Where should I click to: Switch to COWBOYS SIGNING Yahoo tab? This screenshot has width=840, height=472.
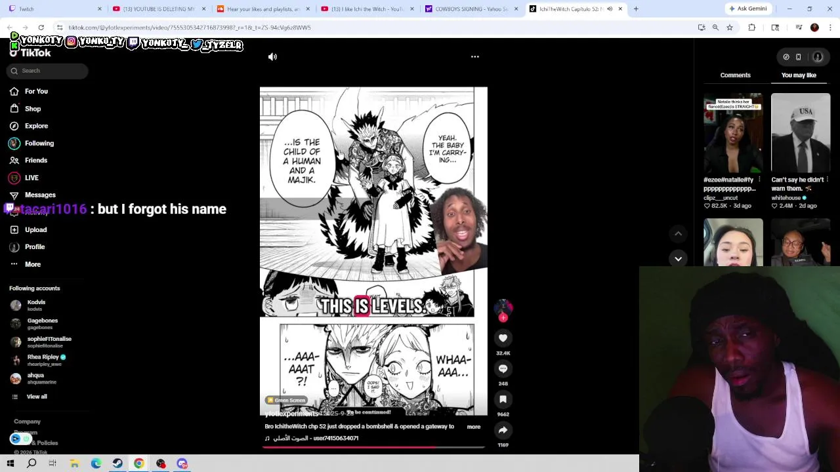pos(472,9)
